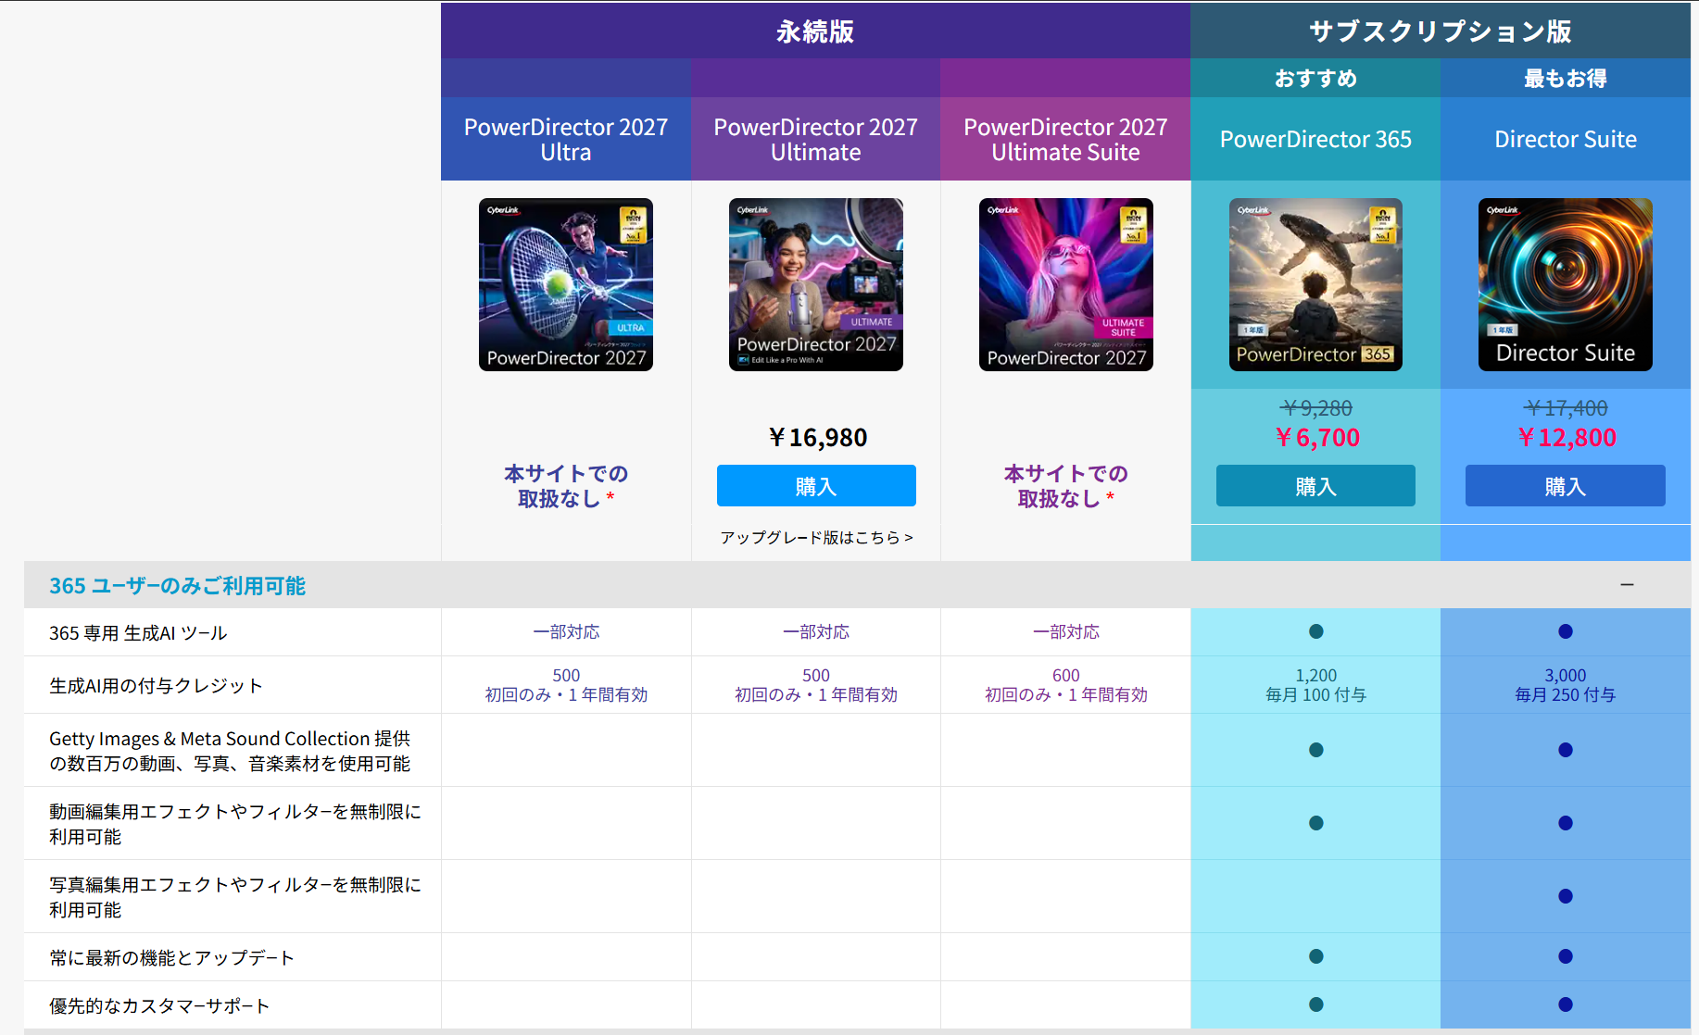This screenshot has width=1699, height=1035.
Task: Click the 写真編集用エフェクト row label
Action: pyautogui.click(x=235, y=897)
